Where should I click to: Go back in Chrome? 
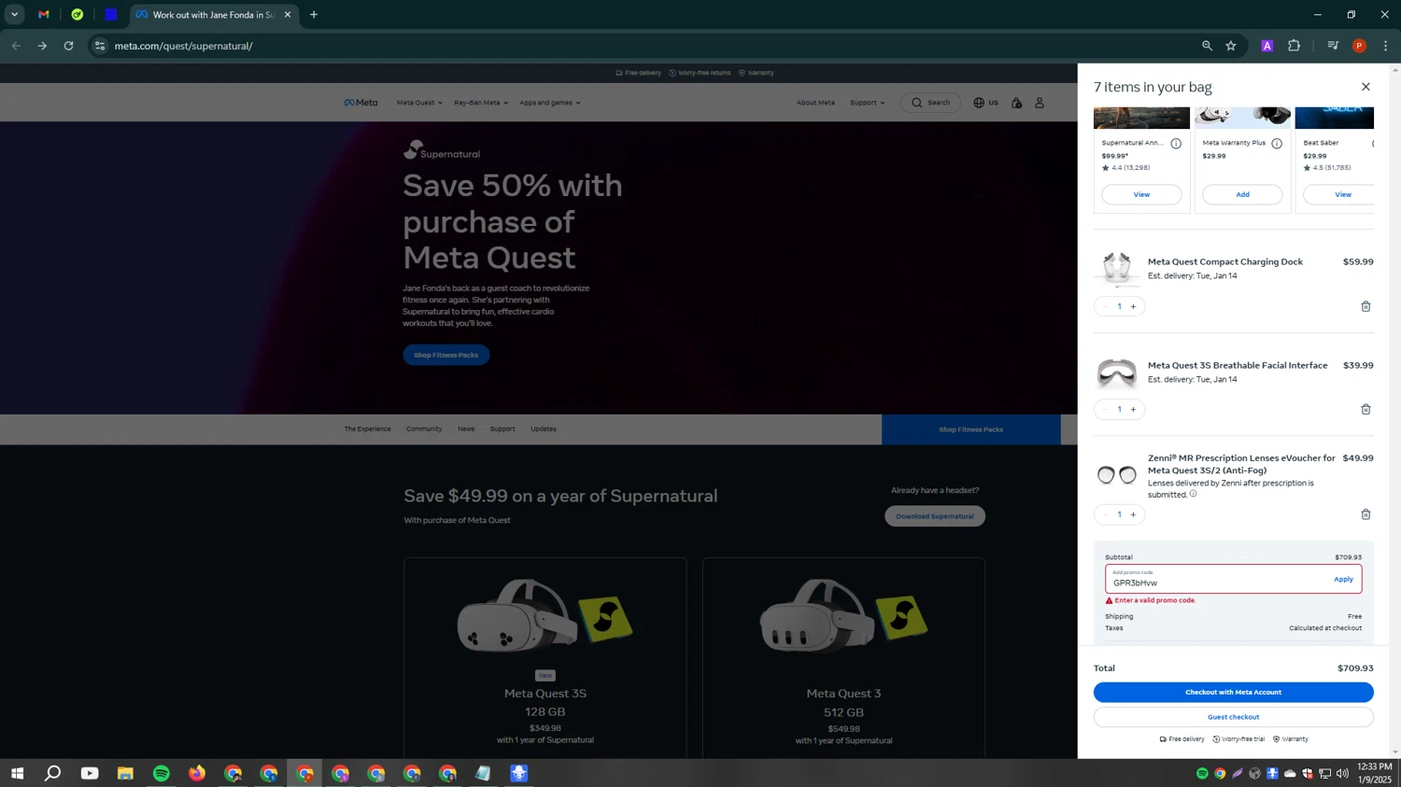point(16,46)
